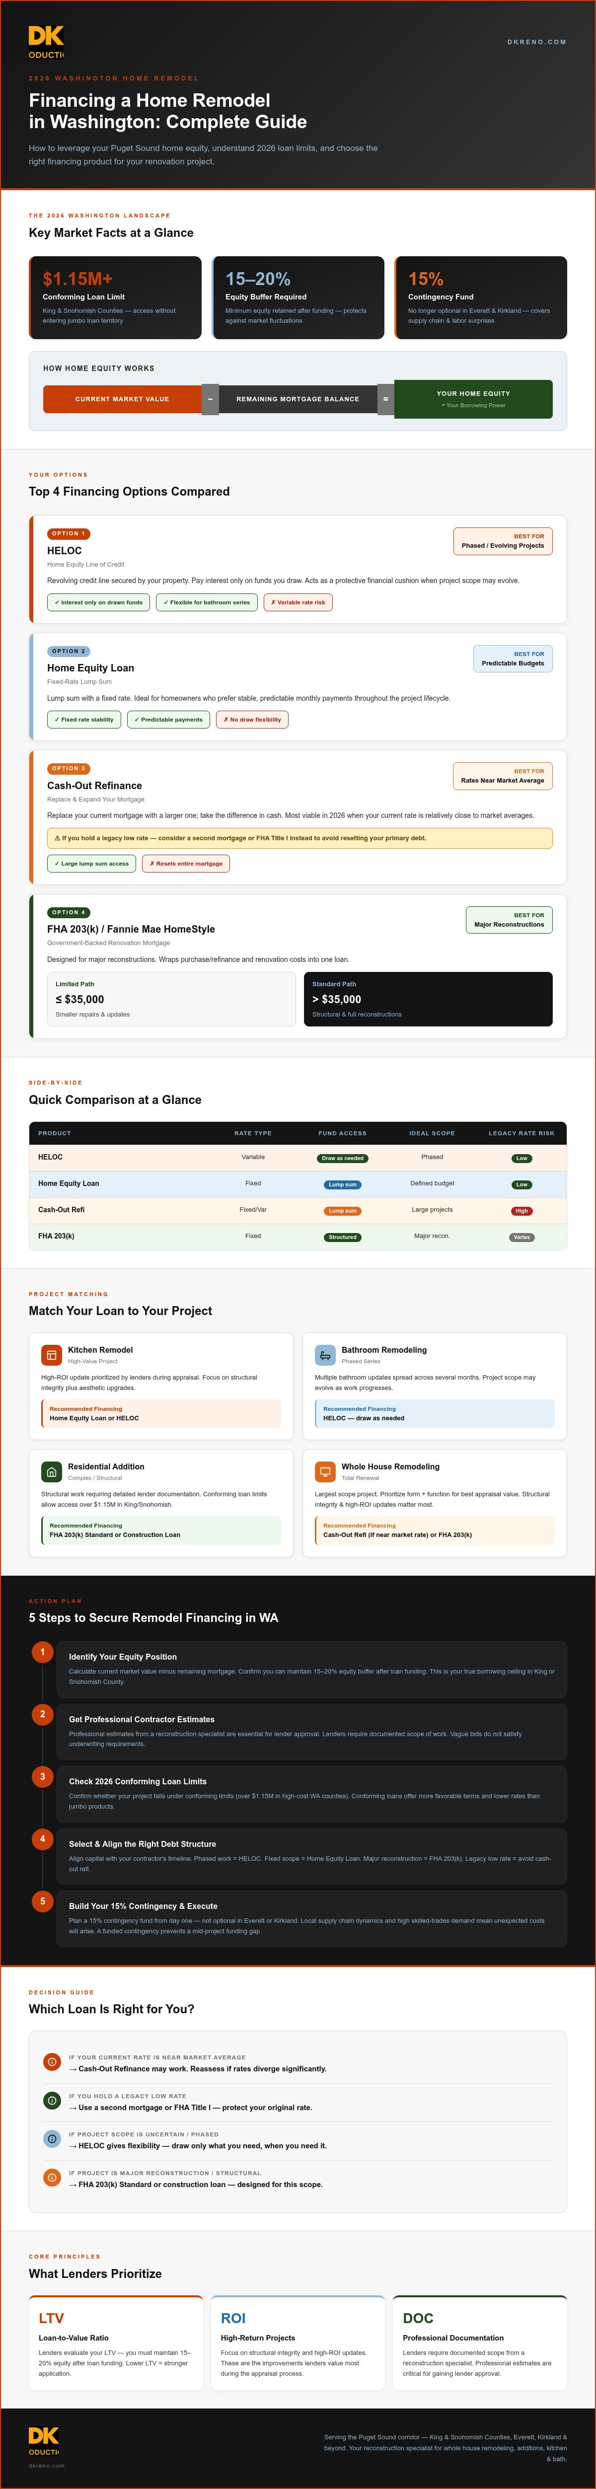Viewport: 596px width, 2489px height.
Task: Click the equals operator in the home equity formula
Action: pyautogui.click(x=385, y=399)
